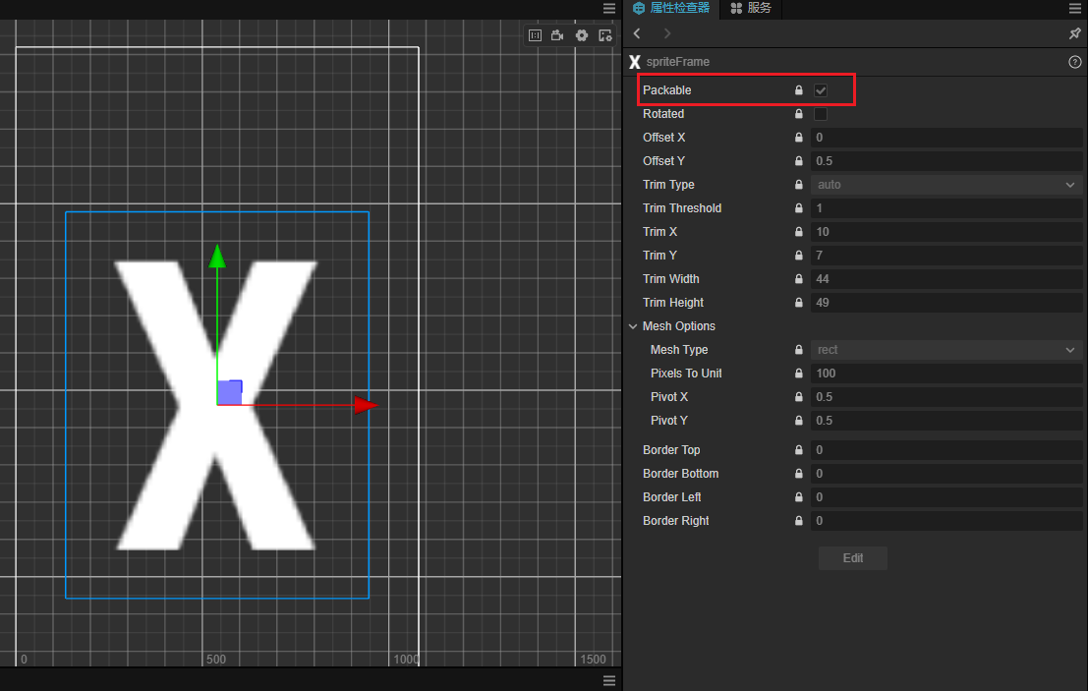Screen dimensions: 1088x691
Task: Click the lock icon next to Rotated
Action: coord(799,114)
